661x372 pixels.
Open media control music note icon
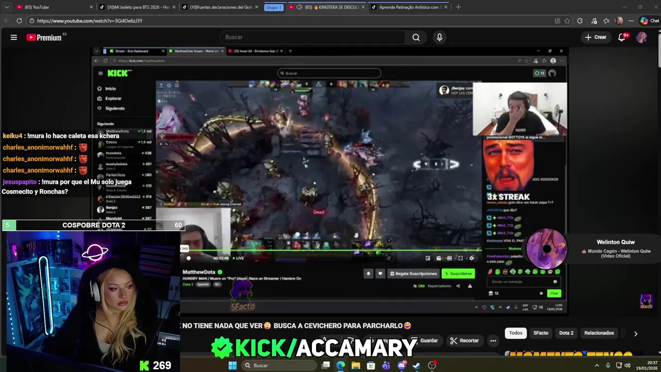[x=595, y=21]
